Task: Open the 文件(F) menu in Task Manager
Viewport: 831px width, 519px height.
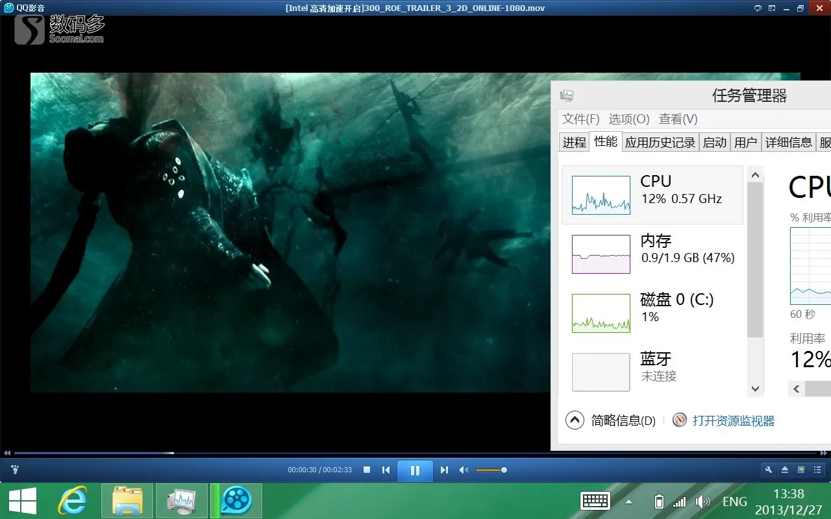Action: pyautogui.click(x=580, y=119)
